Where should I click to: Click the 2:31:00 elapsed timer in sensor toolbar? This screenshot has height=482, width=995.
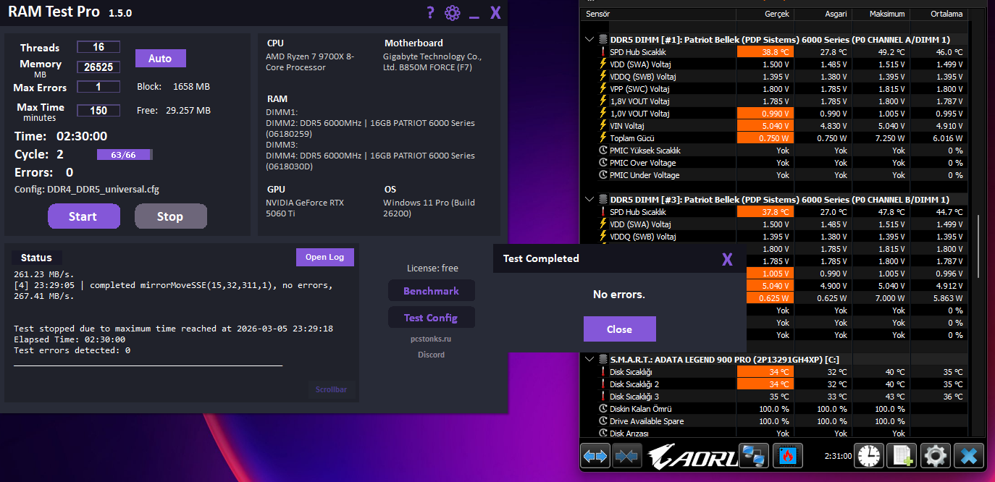click(x=838, y=456)
